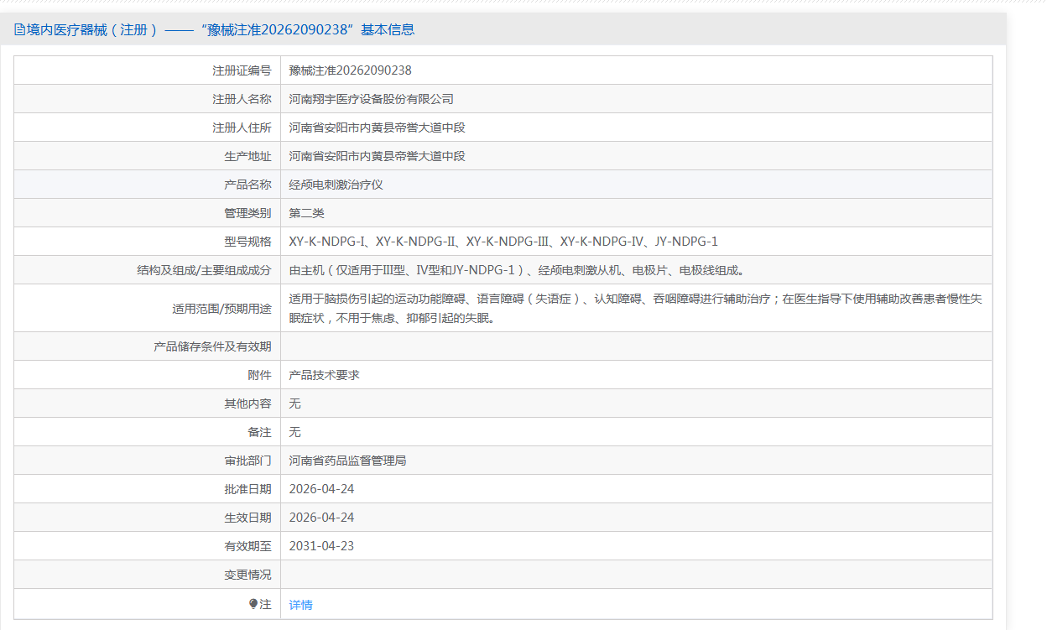The image size is (1047, 630).
Task: Click the 生产地址 label
Action: click(x=247, y=156)
